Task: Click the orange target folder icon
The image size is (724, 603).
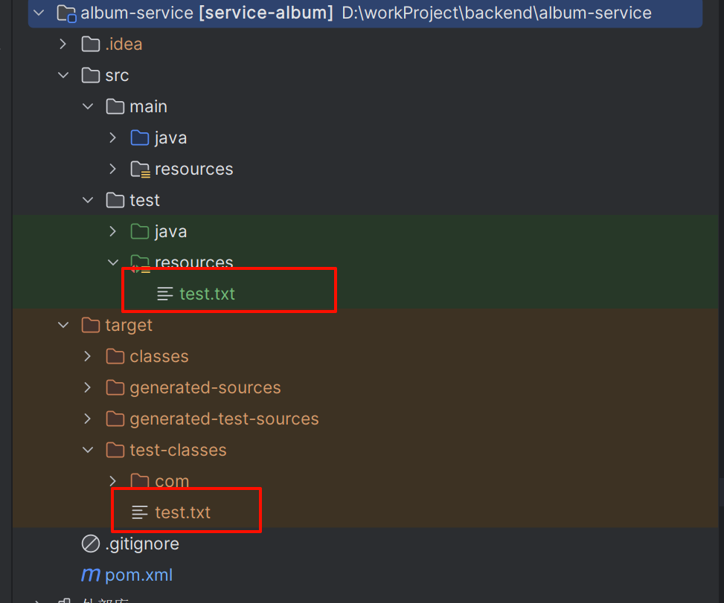Action: 91,325
